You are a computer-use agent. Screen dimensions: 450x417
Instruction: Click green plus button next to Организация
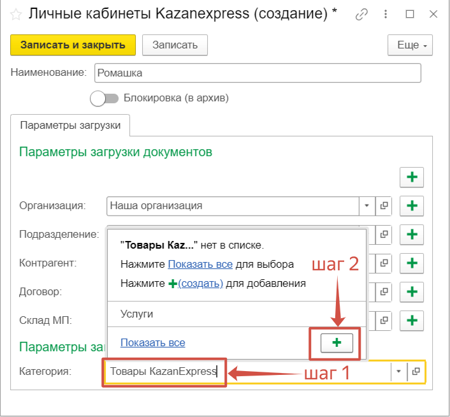point(412,206)
